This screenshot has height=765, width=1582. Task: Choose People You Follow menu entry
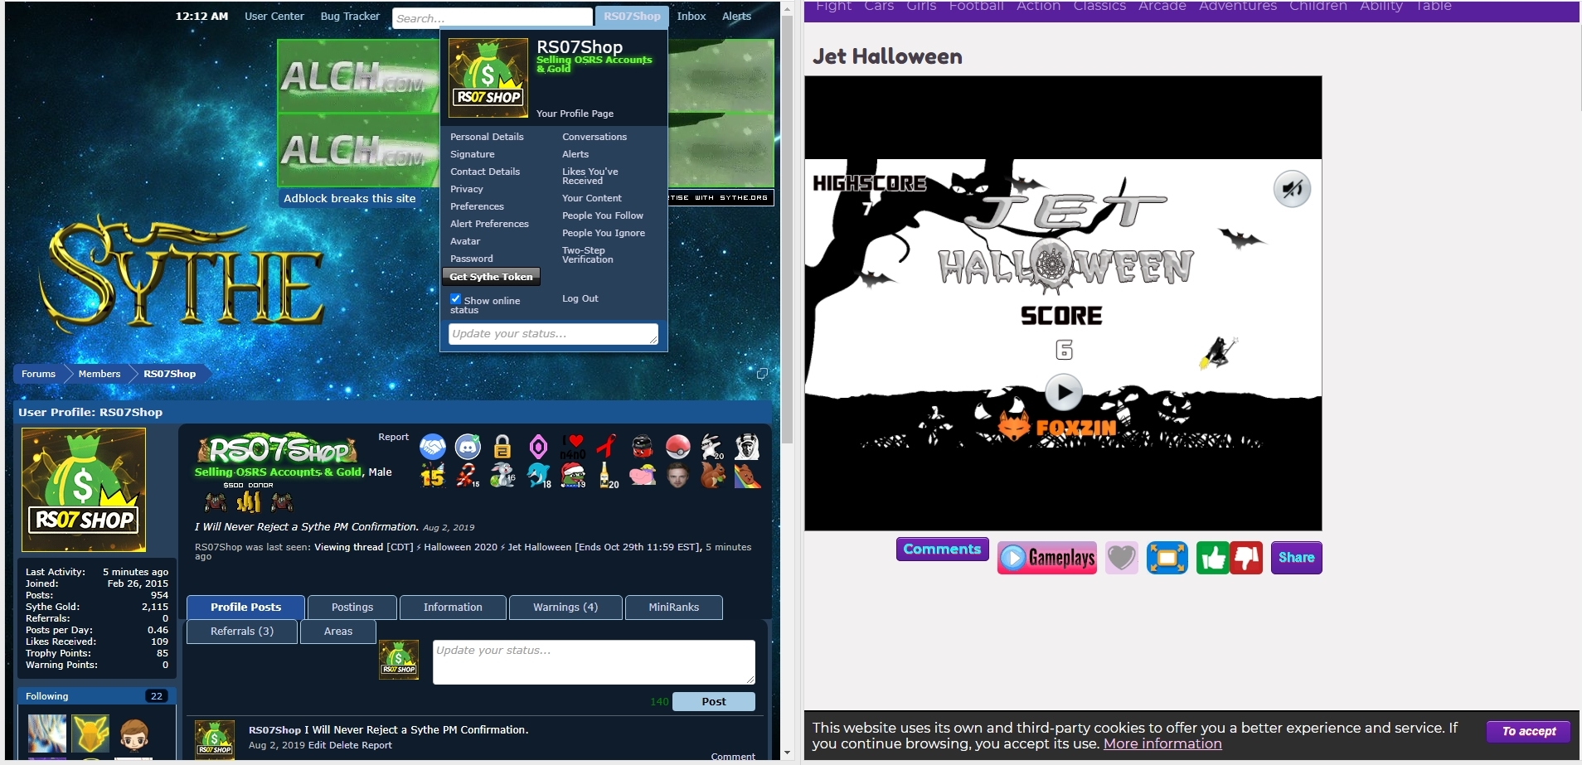[x=603, y=215]
